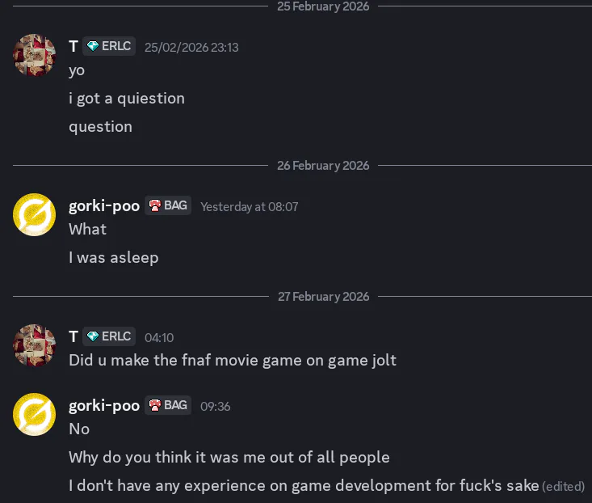Open gorki-poo's profile from the username at 08:07

tap(104, 206)
